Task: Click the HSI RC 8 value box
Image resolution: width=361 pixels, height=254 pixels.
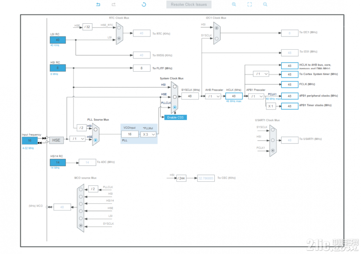Action: point(58,68)
